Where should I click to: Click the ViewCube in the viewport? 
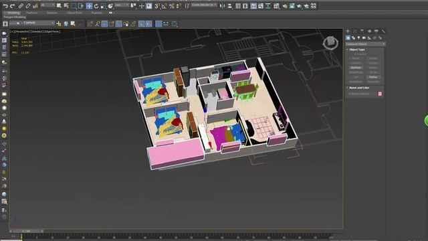(x=330, y=42)
